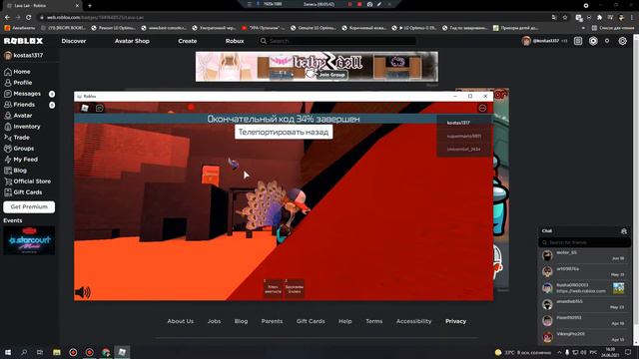Image resolution: width=639 pixels, height=359 pixels.
Task: Open a new browser tab
Action: (90, 6)
